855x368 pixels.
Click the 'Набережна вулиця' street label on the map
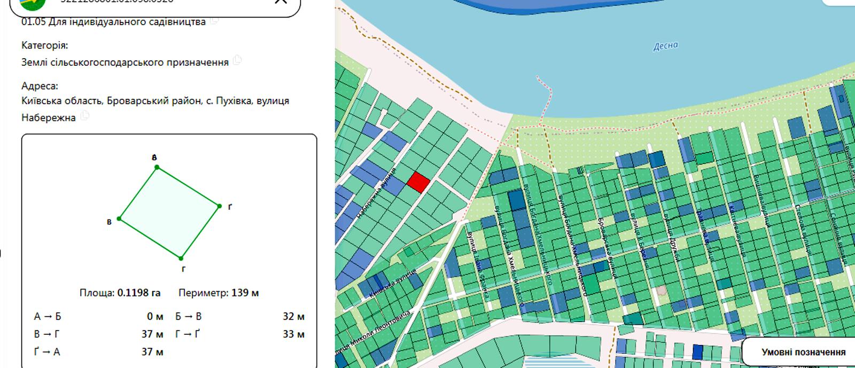click(376, 193)
